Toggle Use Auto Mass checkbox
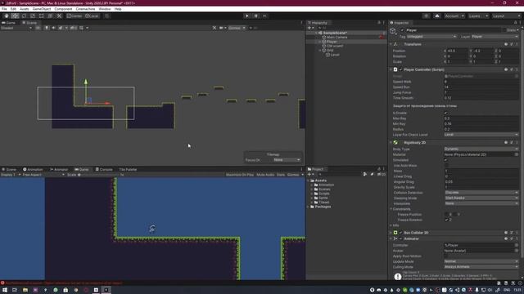The height and width of the screenshot is (294, 524). [445, 165]
